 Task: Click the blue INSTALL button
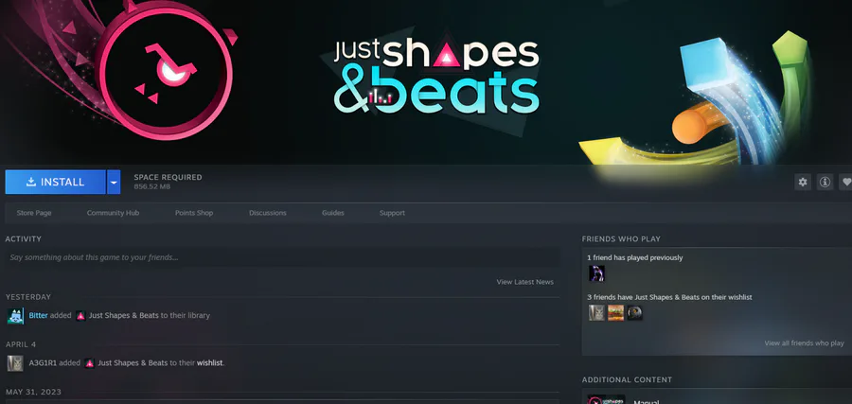(x=56, y=182)
